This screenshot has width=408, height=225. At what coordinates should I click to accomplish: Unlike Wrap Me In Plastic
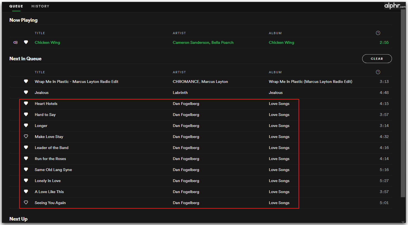pos(26,81)
